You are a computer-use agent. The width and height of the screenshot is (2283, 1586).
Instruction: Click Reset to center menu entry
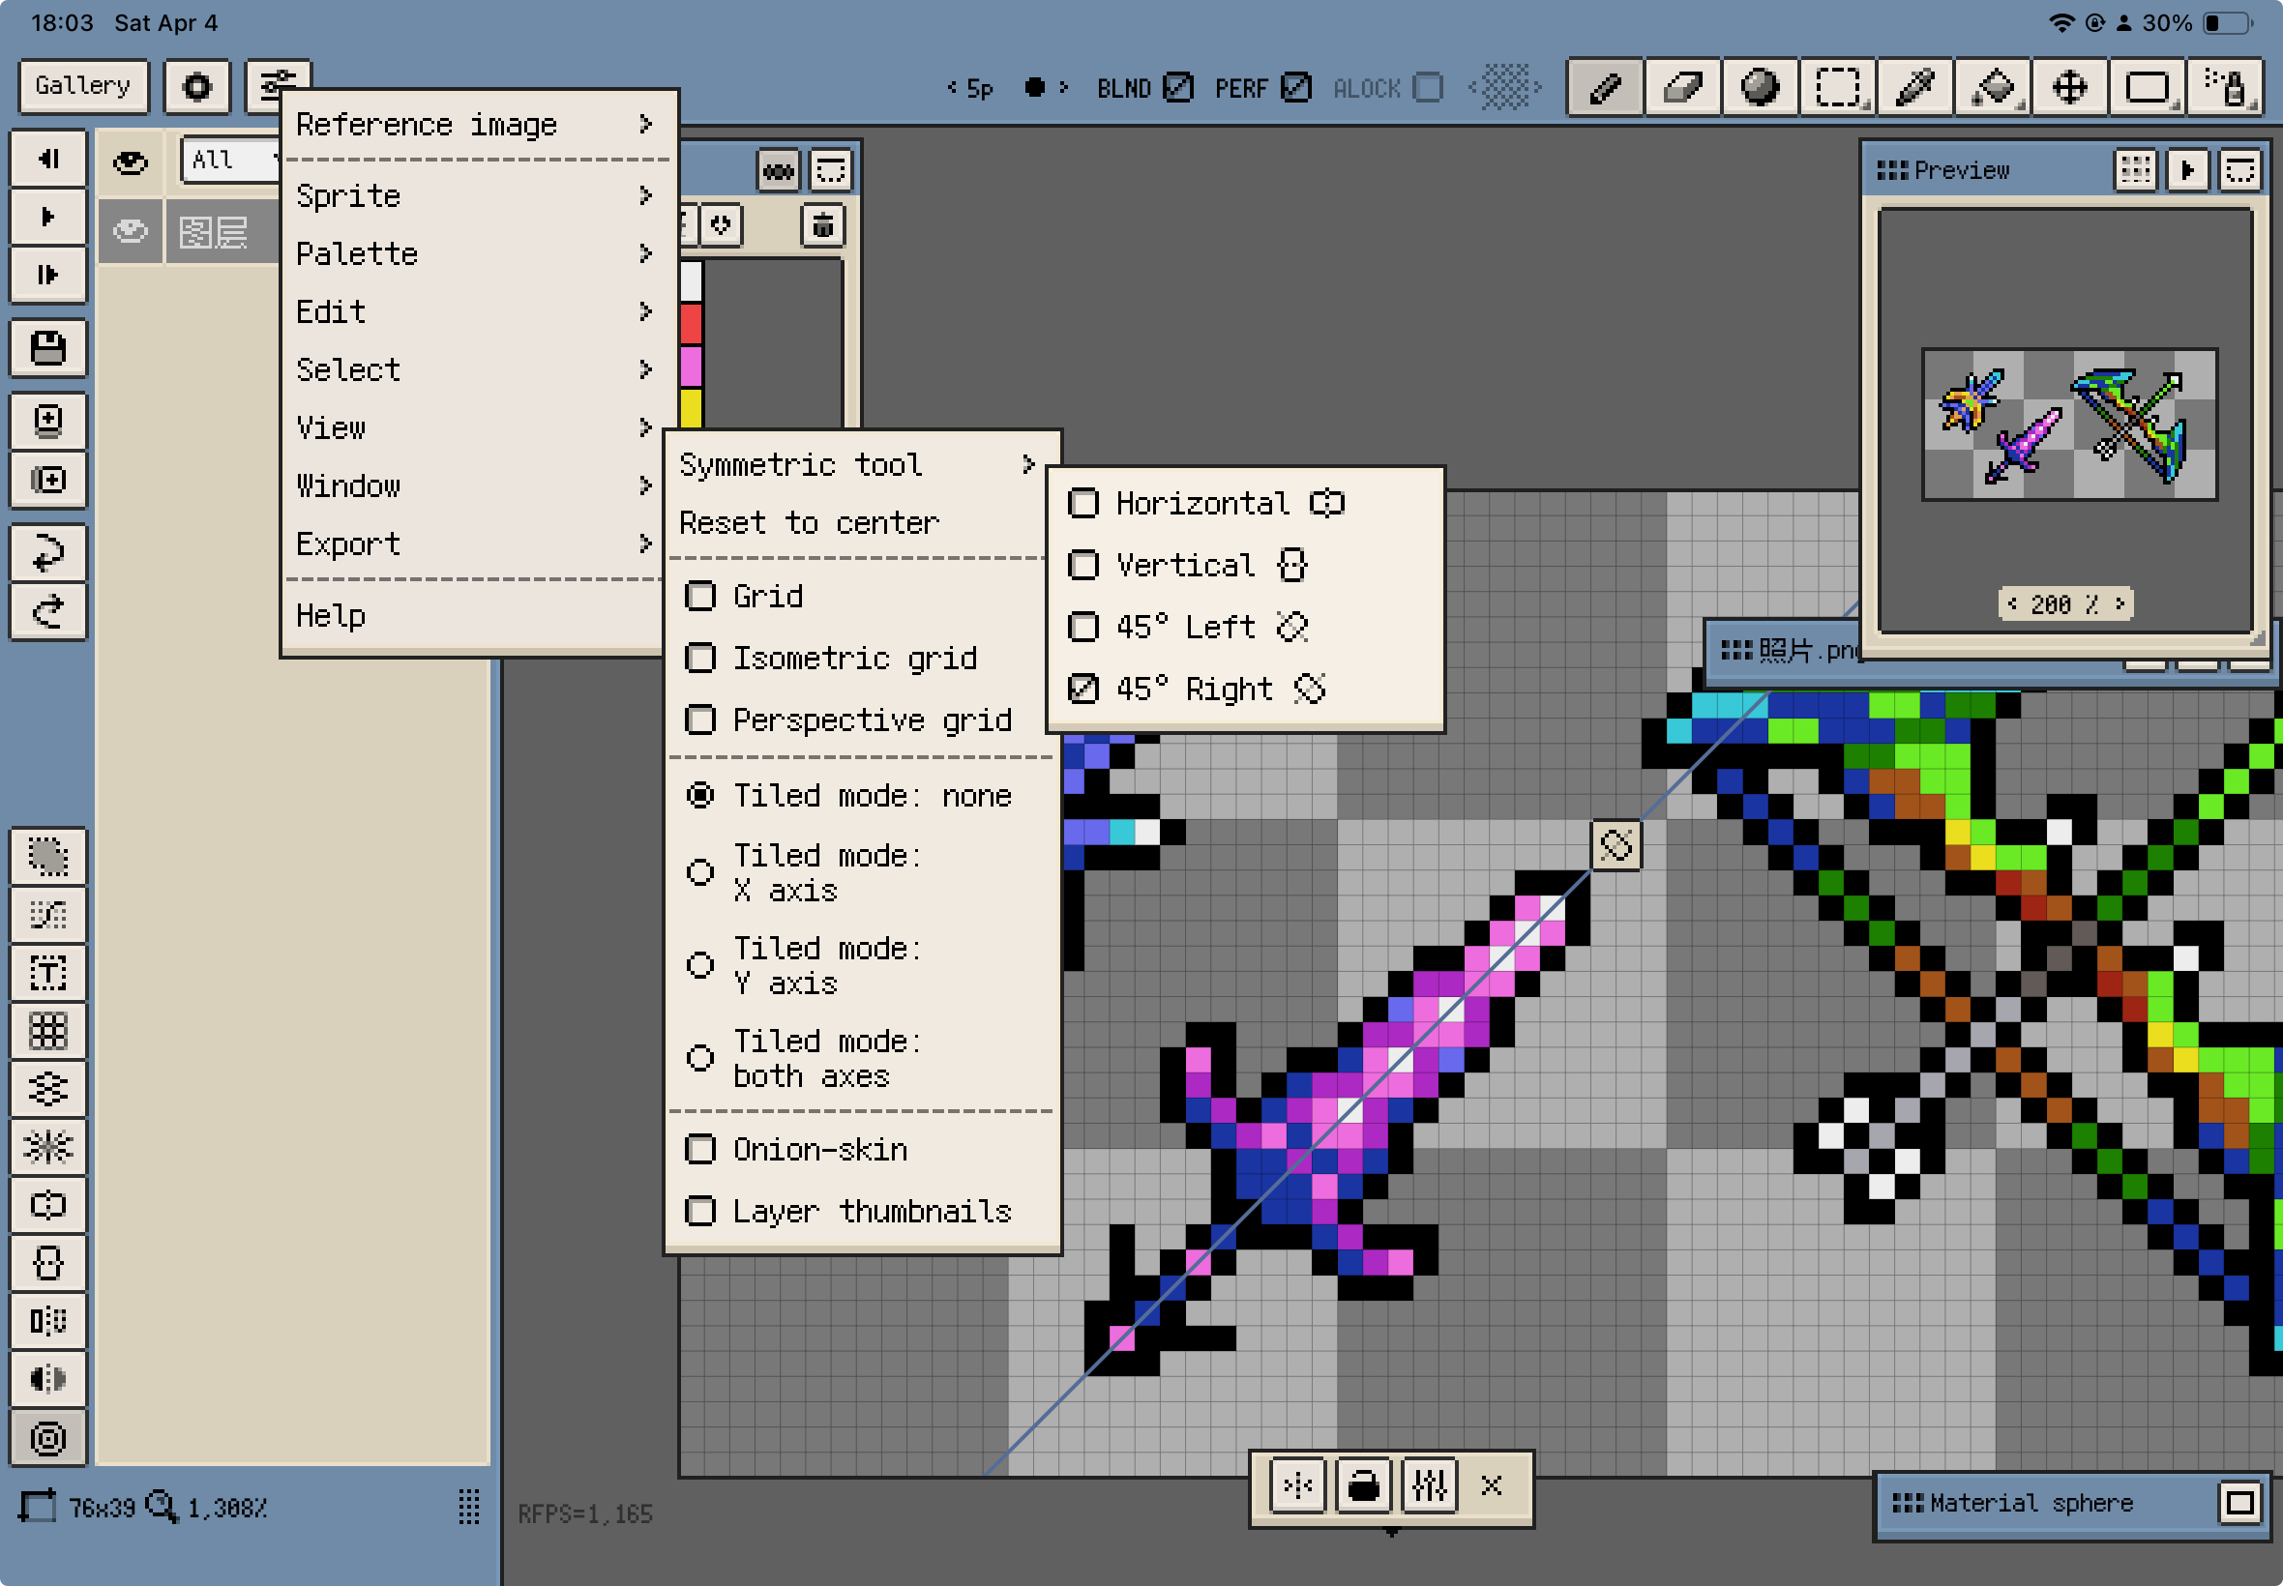808,523
